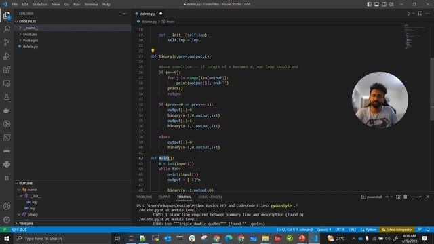Toggle Secondary Side Bar layout icon
The width and height of the screenshot is (434, 244).
[x=384, y=4]
